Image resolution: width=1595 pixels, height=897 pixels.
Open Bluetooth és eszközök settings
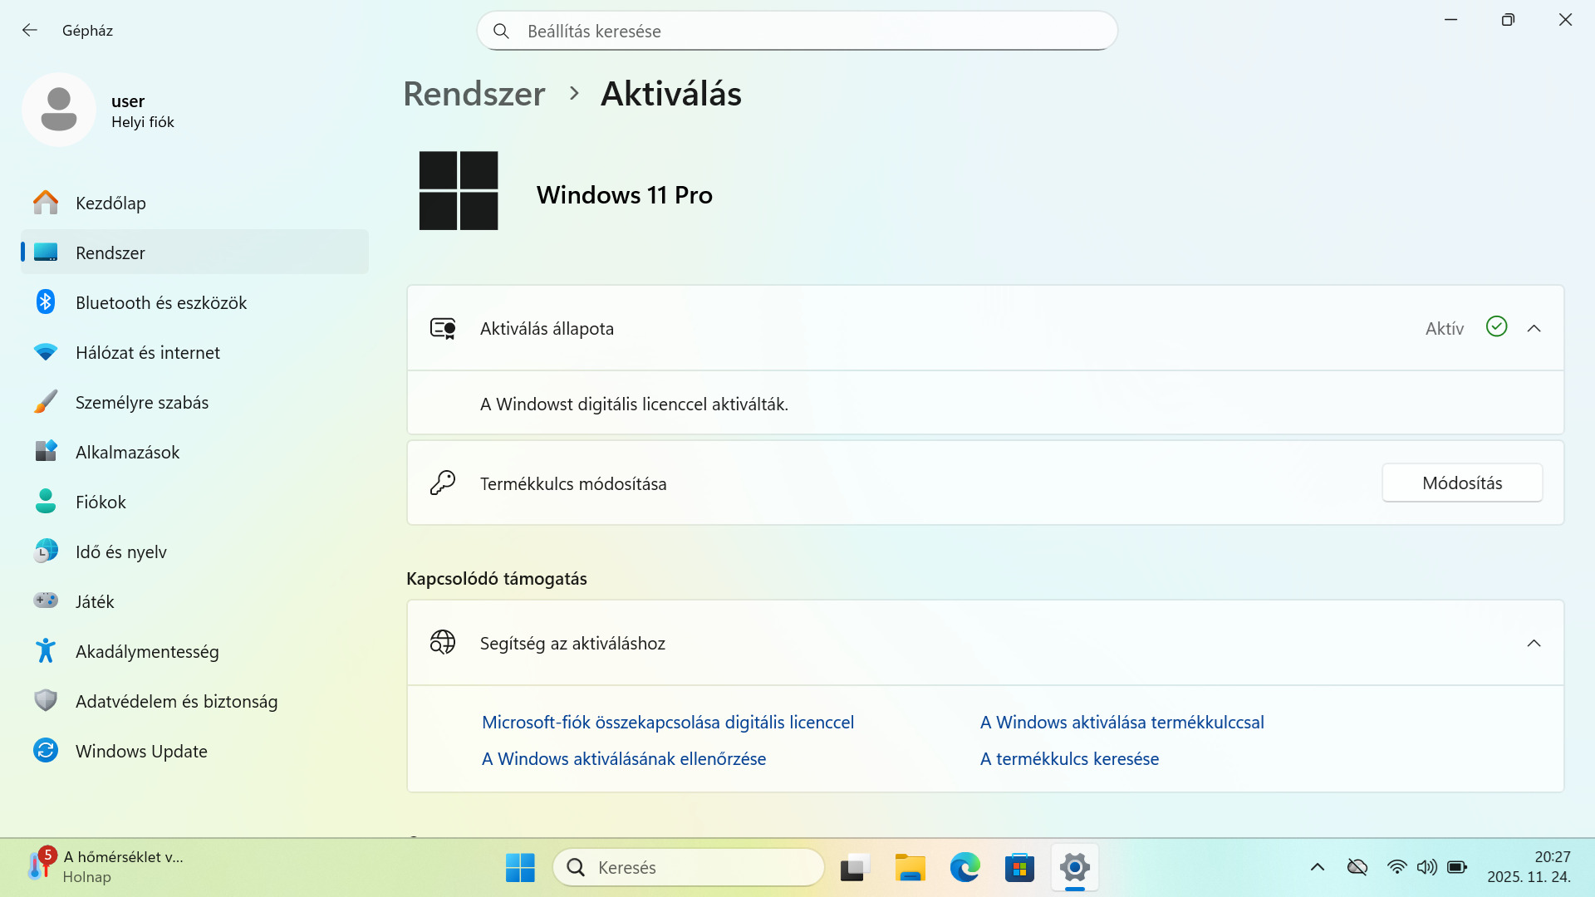coord(160,302)
